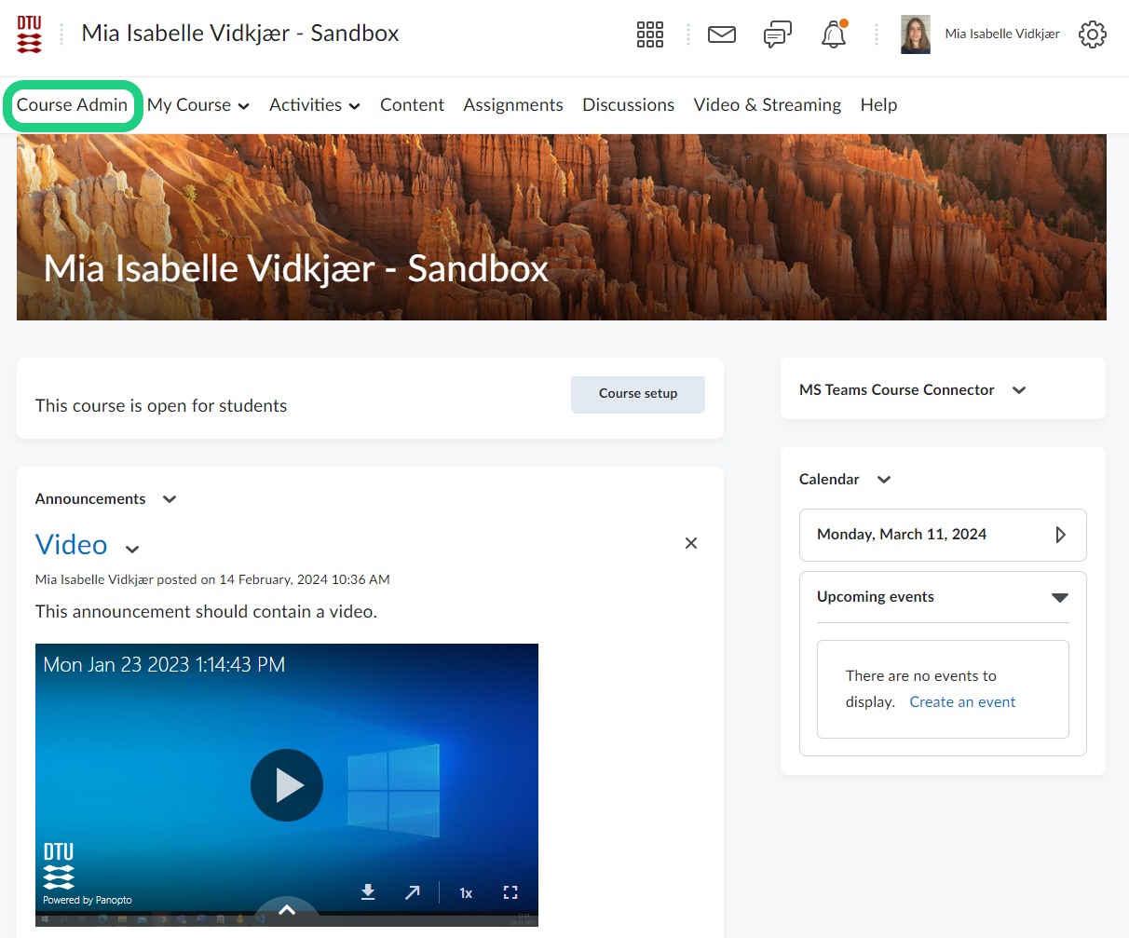Image resolution: width=1129 pixels, height=938 pixels.
Task: Go to the Assignments page
Action: pos(513,105)
